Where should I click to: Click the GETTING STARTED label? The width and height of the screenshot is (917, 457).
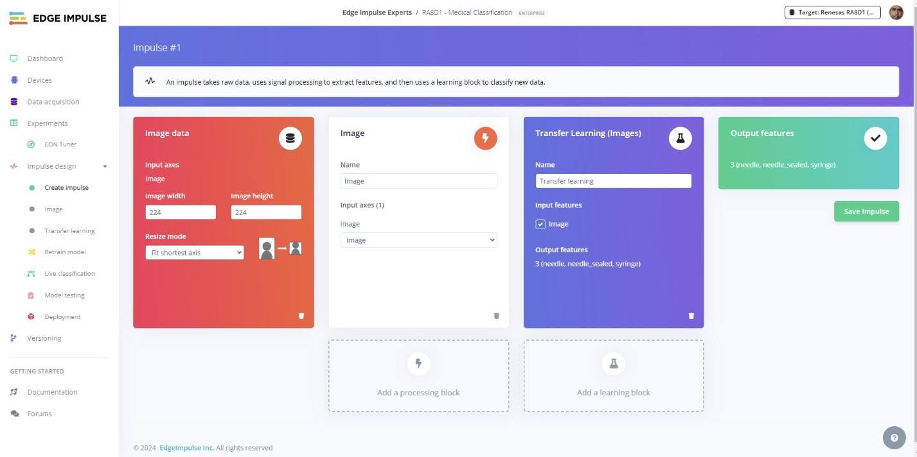[37, 371]
